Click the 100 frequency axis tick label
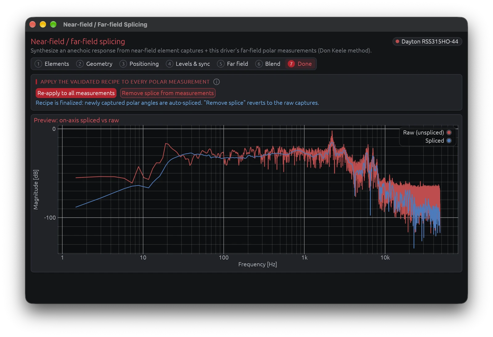 click(224, 258)
